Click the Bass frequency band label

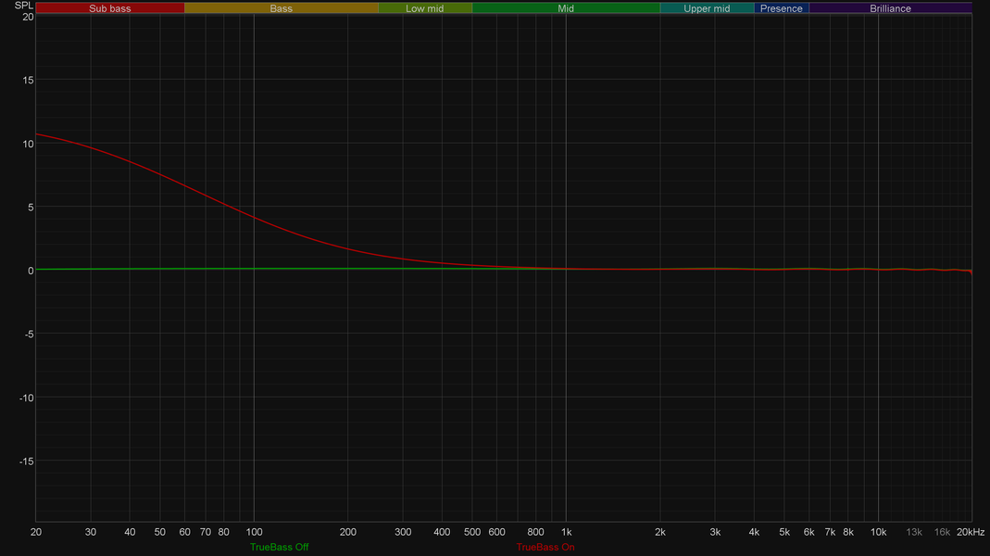pyautogui.click(x=281, y=9)
